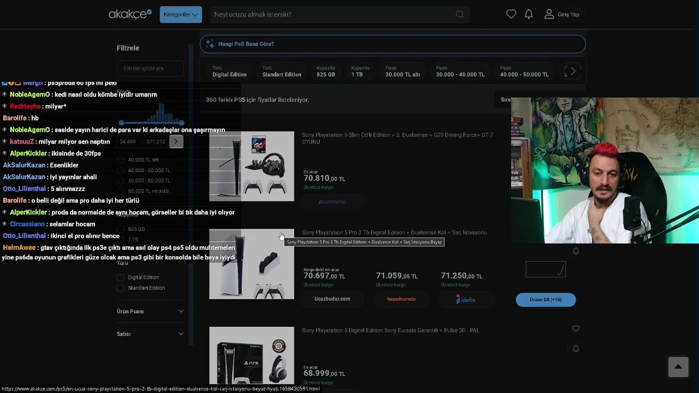This screenshot has width=699, height=393.
Task: Click the 'Filtreler içinde ara' filter search field
Action: pyautogui.click(x=150, y=68)
